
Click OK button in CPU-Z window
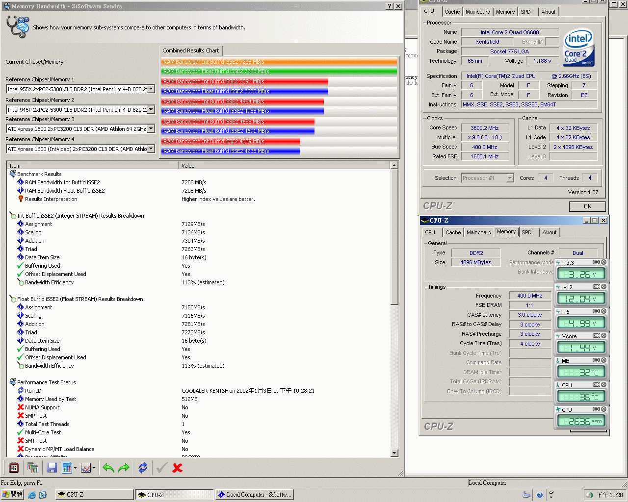(x=587, y=206)
